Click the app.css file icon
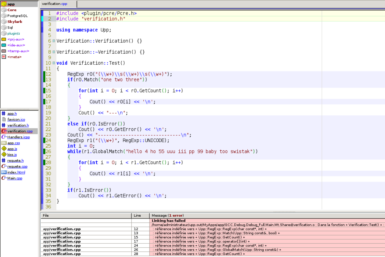 click(x=4, y=143)
